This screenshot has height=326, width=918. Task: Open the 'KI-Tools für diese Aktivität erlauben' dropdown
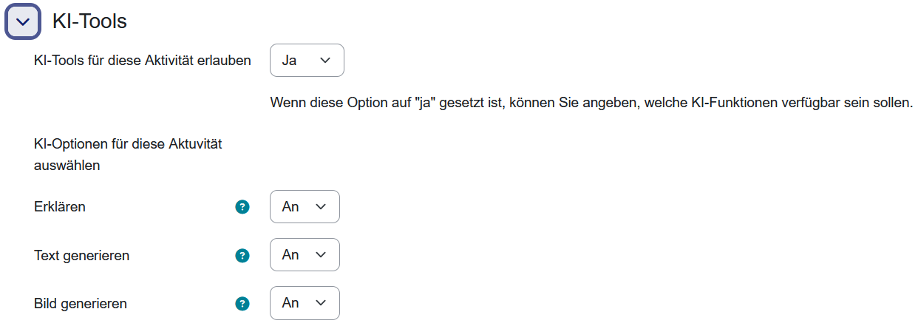(307, 61)
